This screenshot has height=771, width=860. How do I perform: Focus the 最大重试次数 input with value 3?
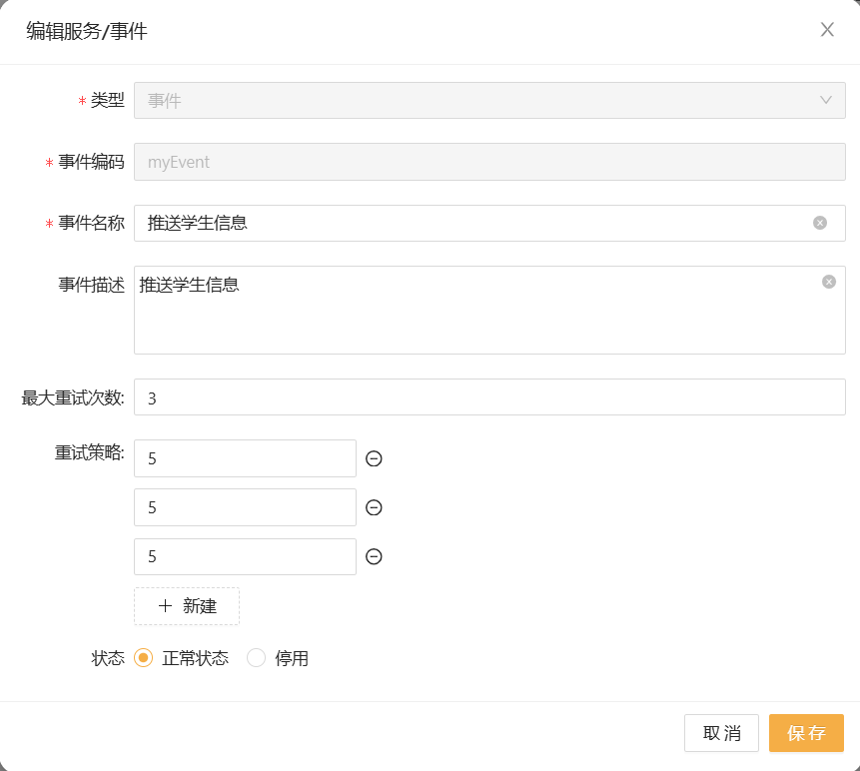489,397
